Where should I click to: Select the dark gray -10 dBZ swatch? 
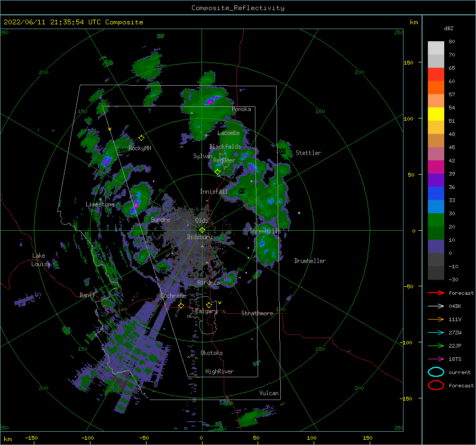click(436, 273)
